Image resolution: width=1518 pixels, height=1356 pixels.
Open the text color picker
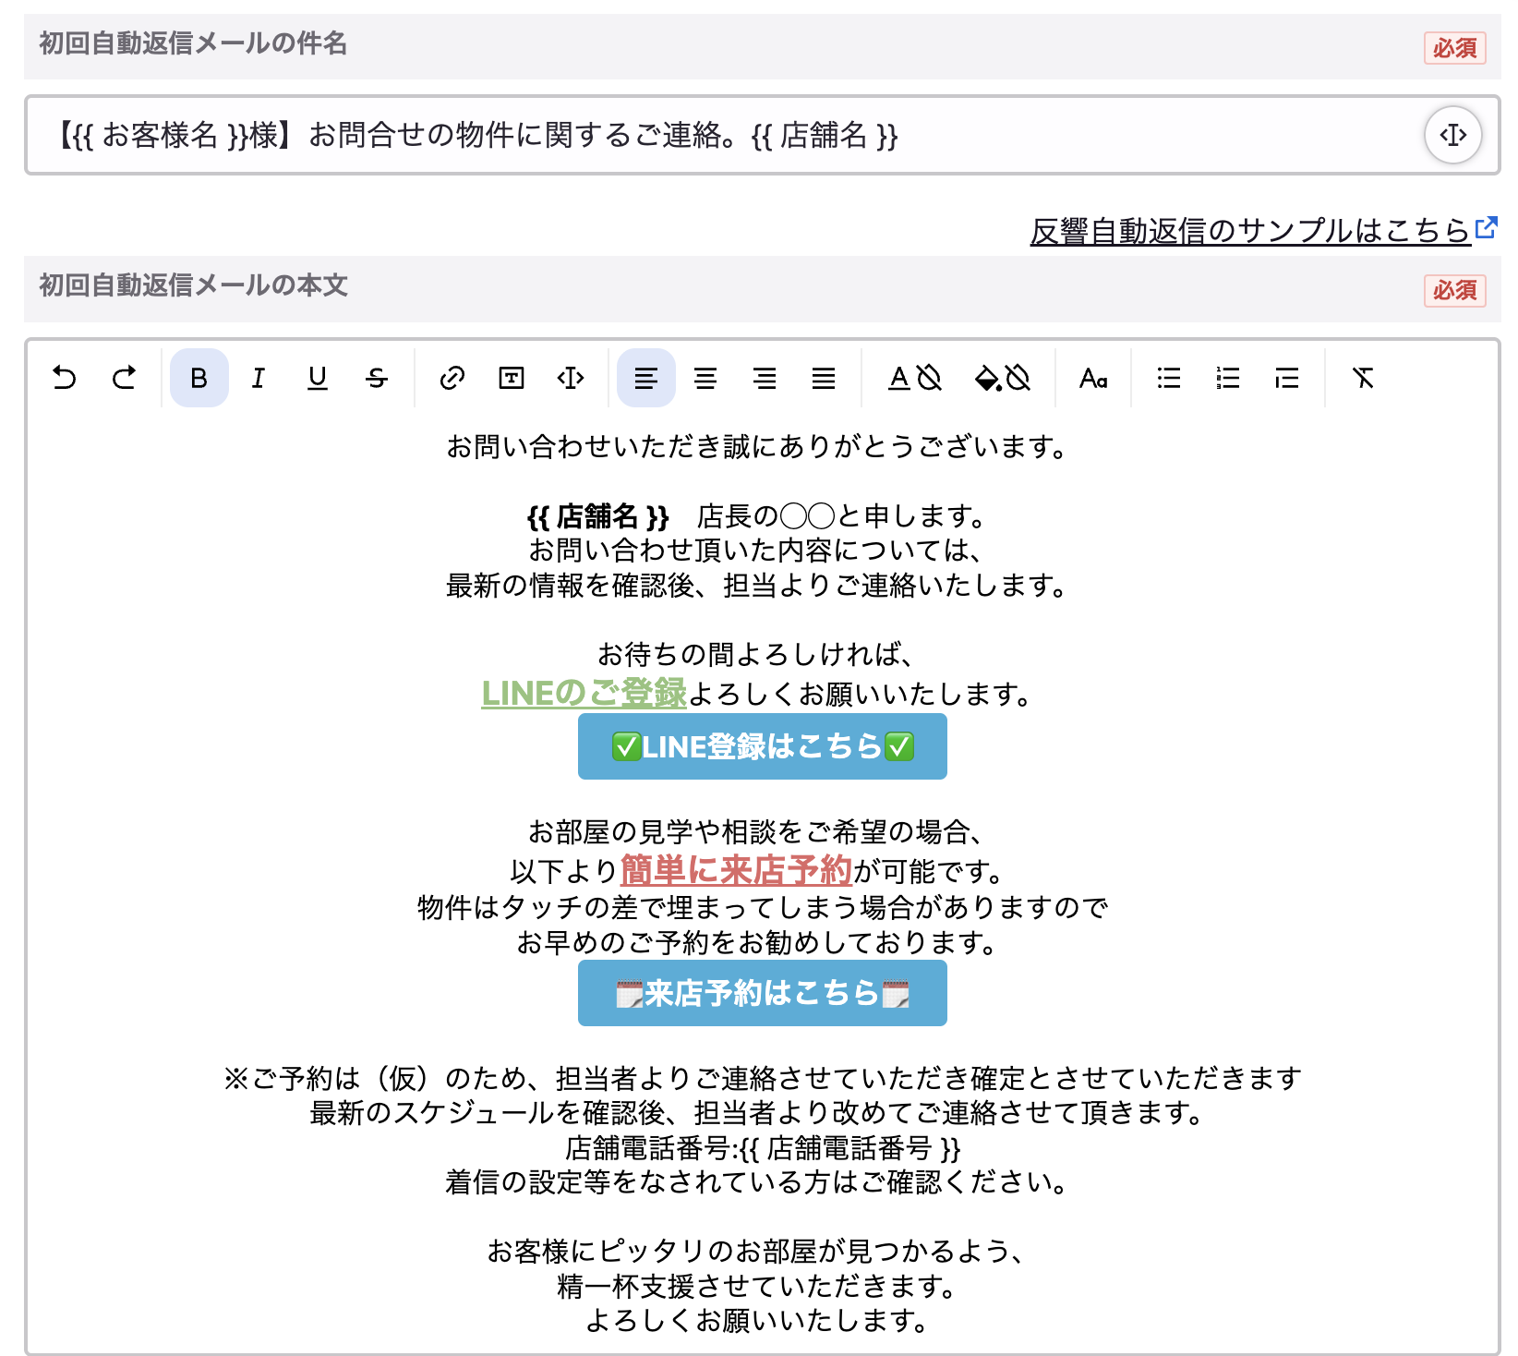click(899, 378)
